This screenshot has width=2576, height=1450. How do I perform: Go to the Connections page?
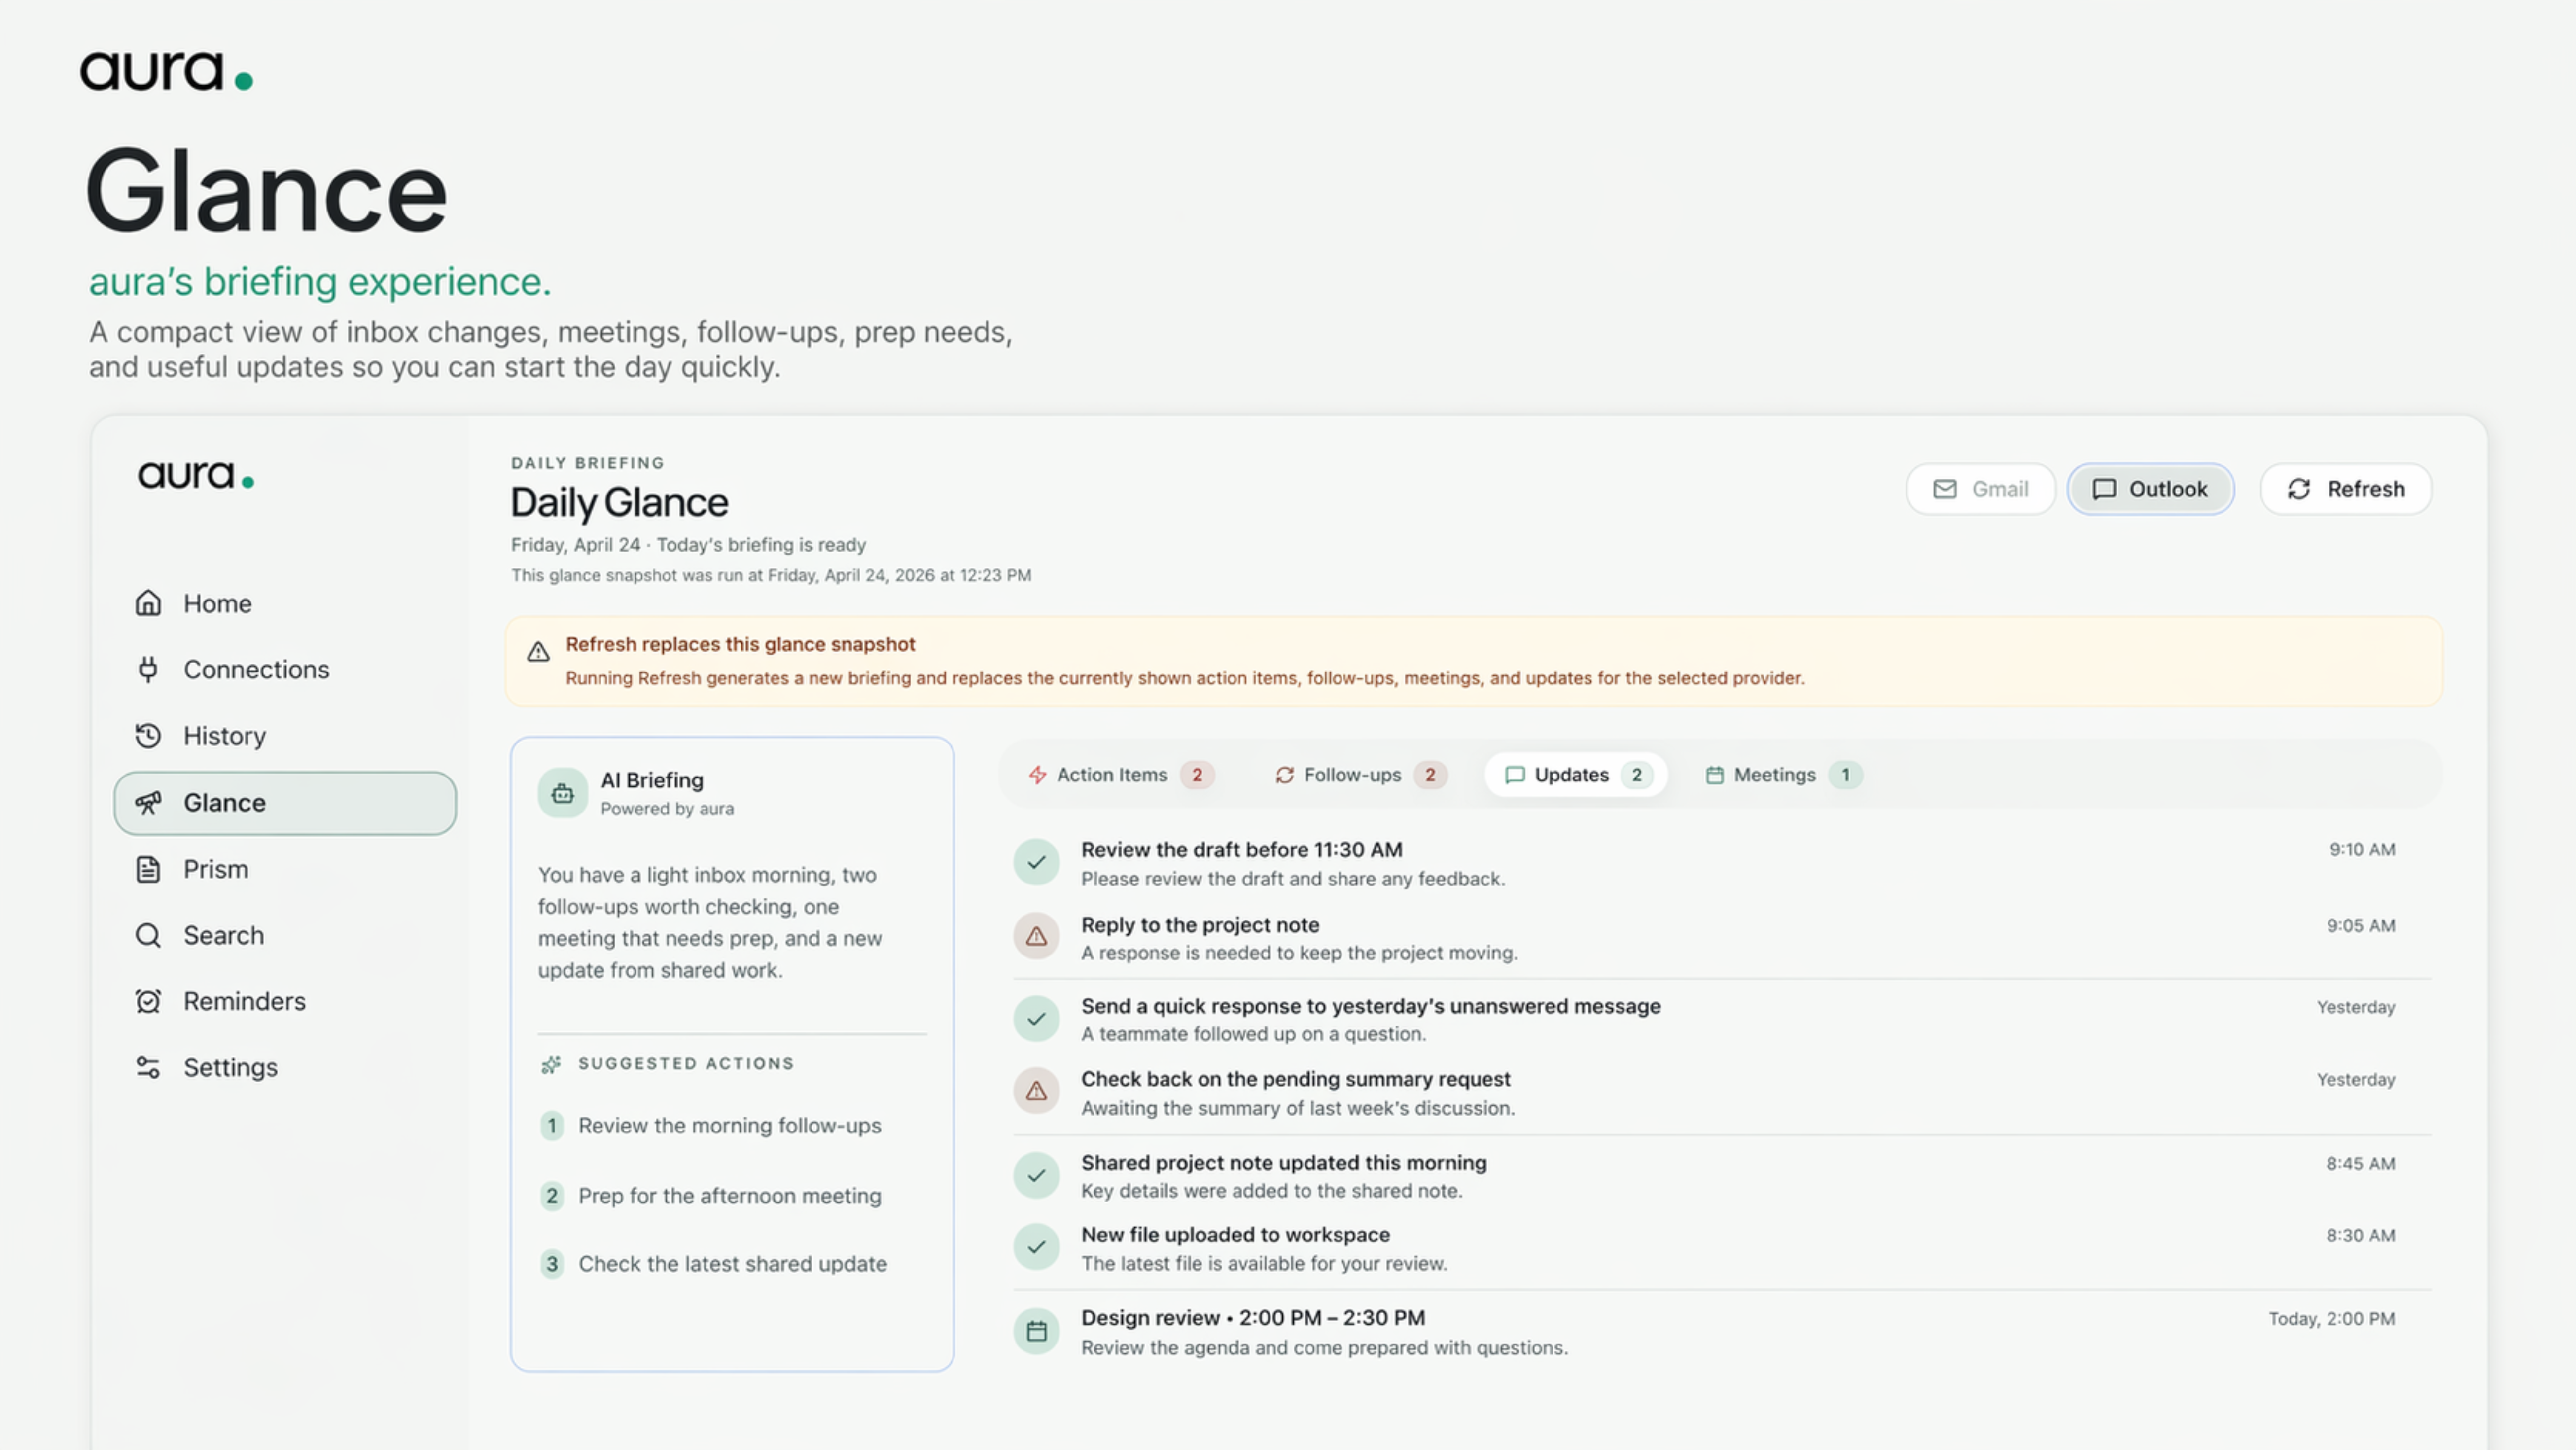[255, 669]
